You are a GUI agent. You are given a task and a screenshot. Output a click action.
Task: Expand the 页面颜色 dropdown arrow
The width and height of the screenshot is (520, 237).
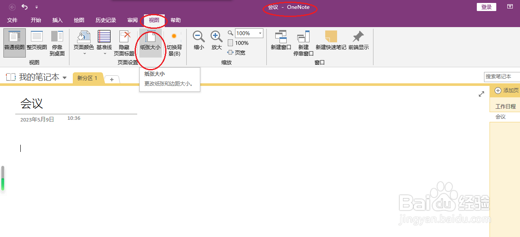(84, 54)
